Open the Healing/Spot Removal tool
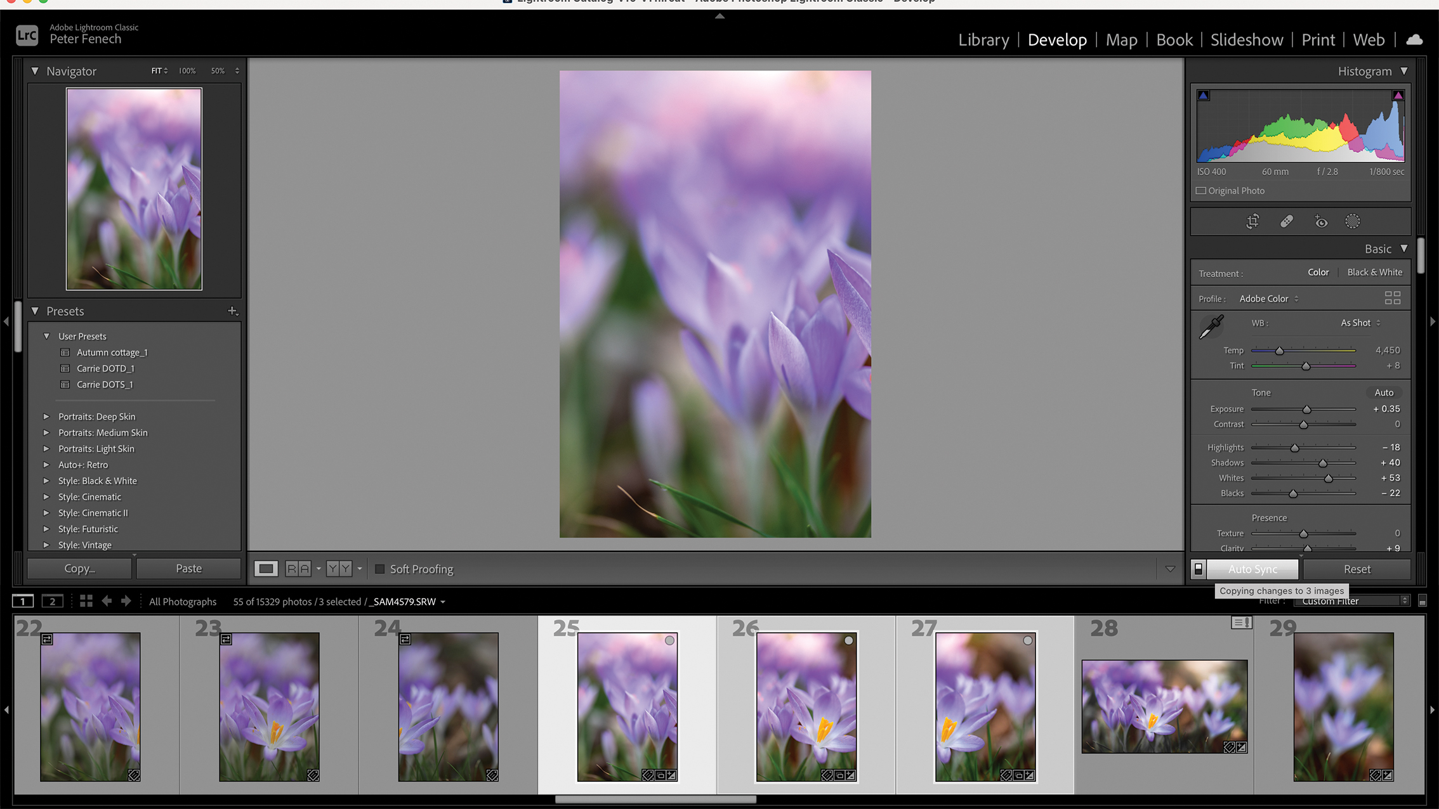 (1286, 221)
